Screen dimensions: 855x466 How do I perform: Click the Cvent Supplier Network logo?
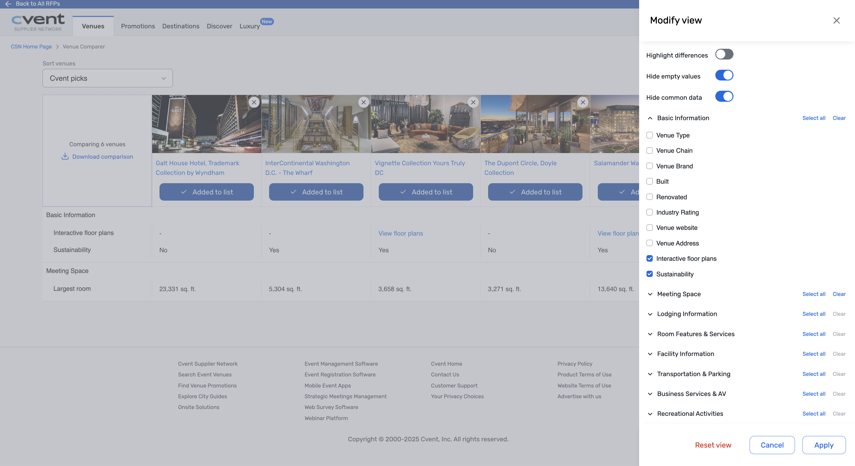(38, 22)
